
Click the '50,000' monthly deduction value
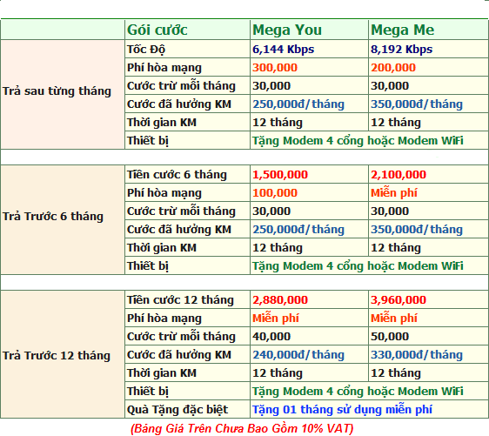390,337
